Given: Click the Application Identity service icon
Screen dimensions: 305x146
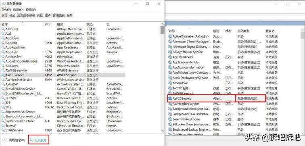Looking at the screenshot, I should [x=170, y=63].
